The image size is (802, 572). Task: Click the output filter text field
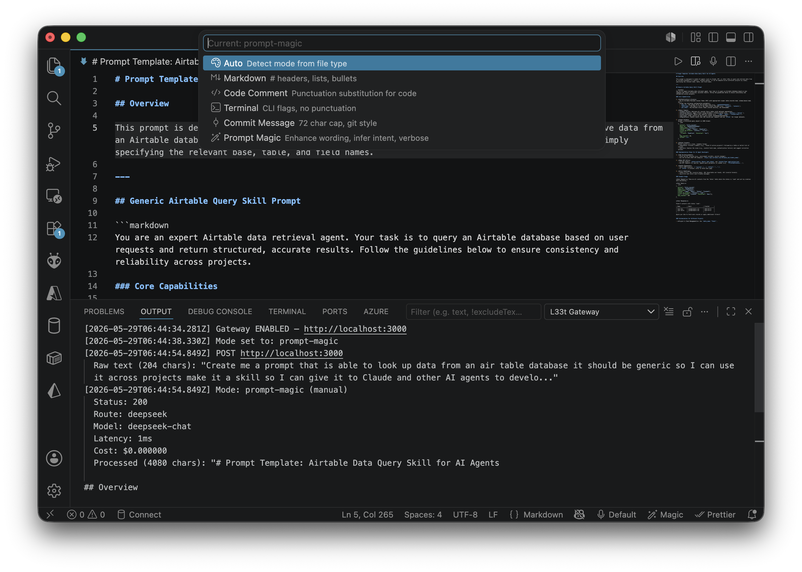tap(473, 312)
